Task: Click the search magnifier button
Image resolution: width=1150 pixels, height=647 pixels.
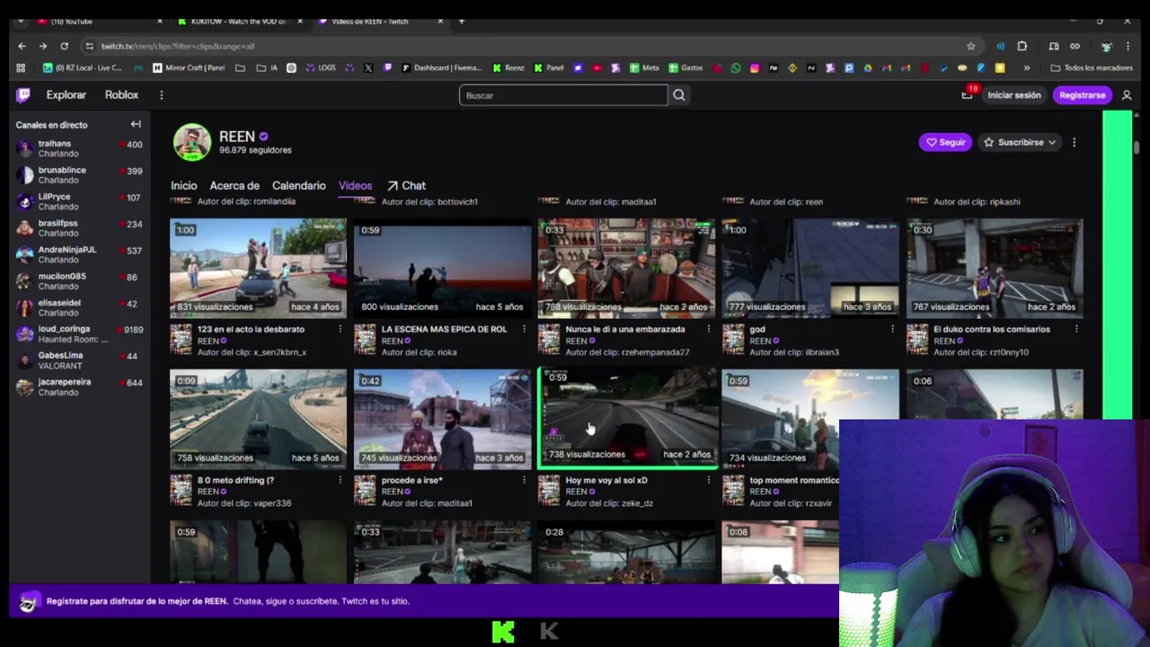Action: pyautogui.click(x=679, y=95)
